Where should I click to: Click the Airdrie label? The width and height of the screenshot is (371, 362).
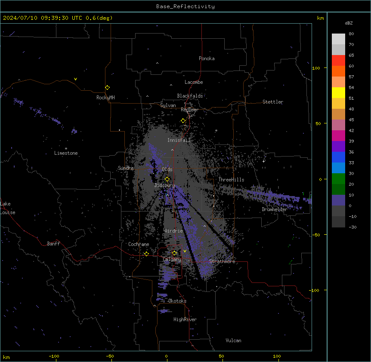(x=174, y=231)
